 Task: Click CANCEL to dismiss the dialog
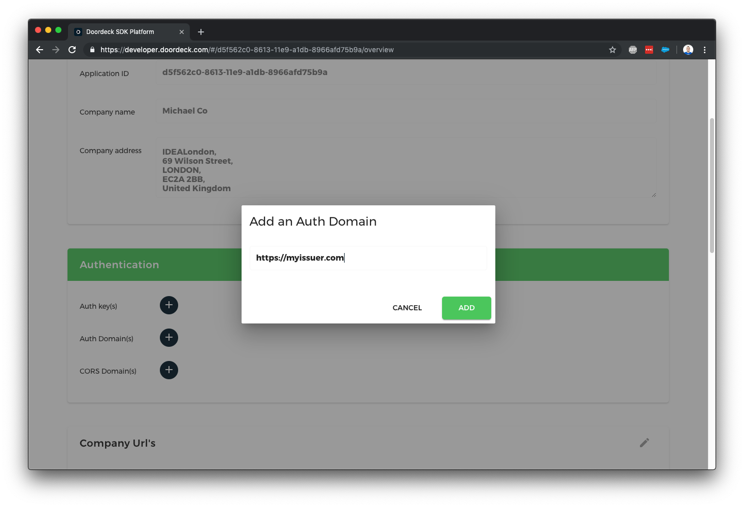[407, 308]
